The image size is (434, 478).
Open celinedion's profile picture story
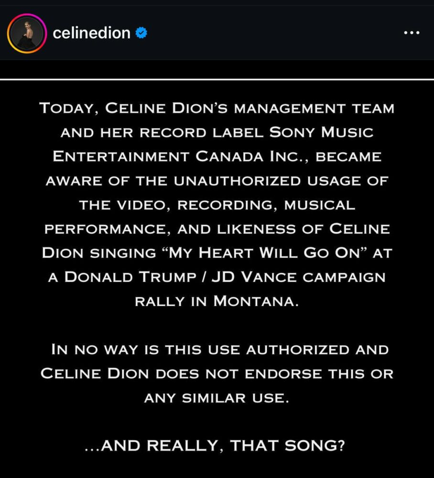point(27,33)
